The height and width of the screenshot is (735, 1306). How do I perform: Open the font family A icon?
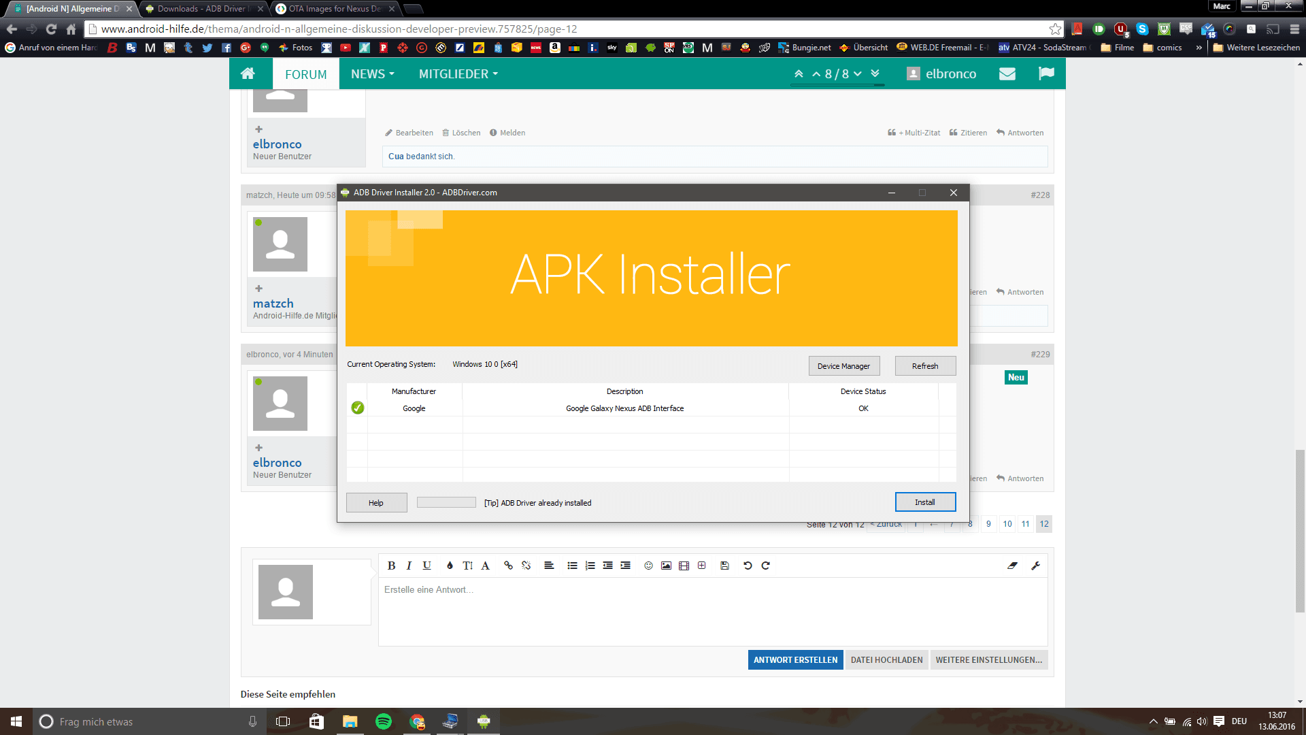pos(485,566)
